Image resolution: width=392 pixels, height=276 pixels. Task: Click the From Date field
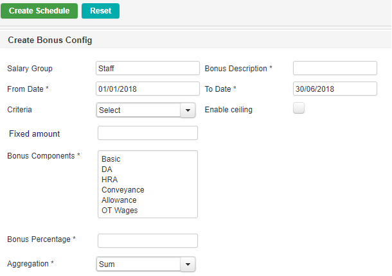click(x=148, y=89)
